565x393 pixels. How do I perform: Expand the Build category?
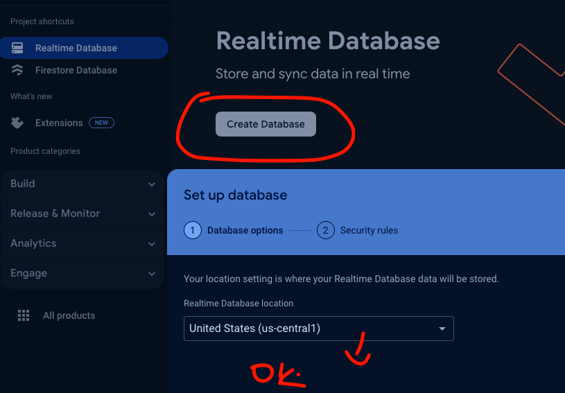pyautogui.click(x=82, y=184)
